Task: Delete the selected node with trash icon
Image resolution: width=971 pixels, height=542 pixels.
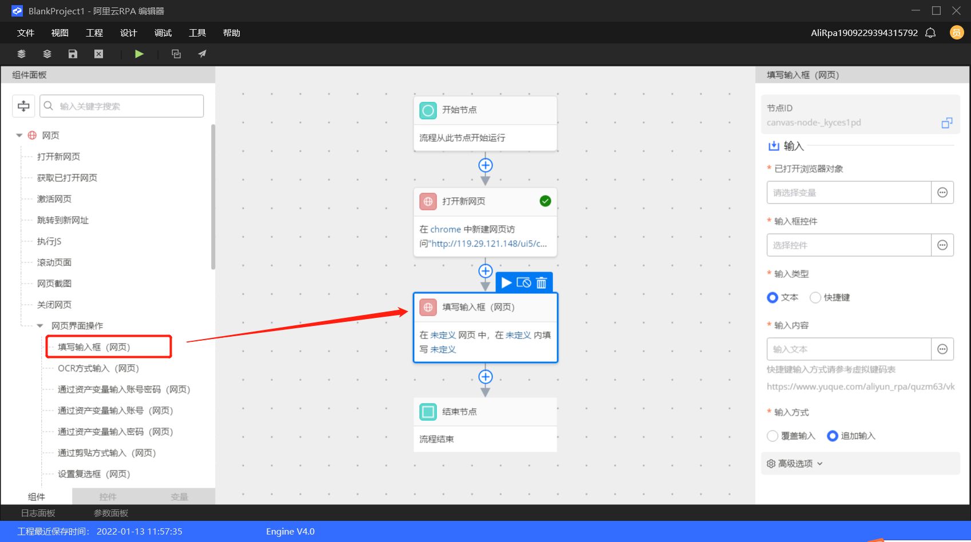Action: point(541,282)
